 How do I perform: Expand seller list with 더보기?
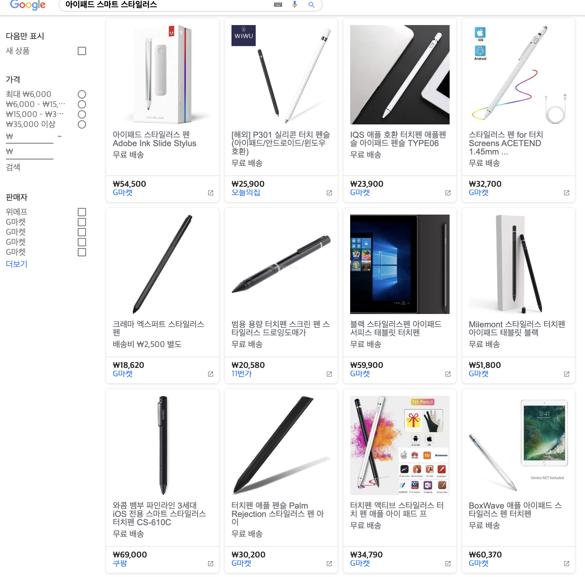(17, 264)
